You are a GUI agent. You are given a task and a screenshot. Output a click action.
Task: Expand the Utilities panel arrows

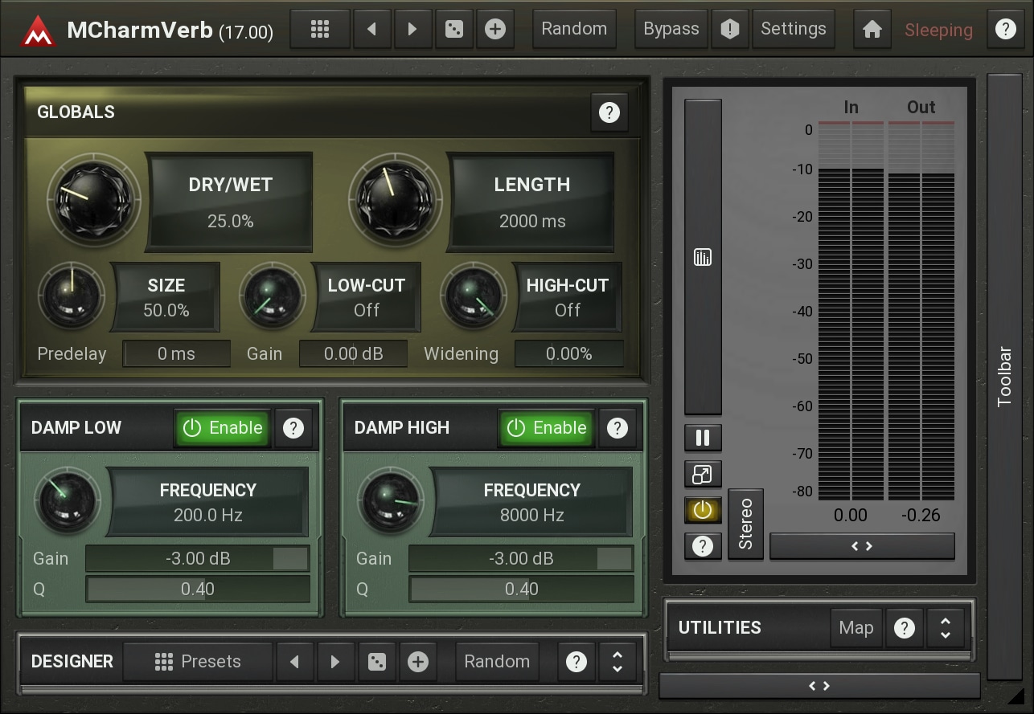pos(946,628)
